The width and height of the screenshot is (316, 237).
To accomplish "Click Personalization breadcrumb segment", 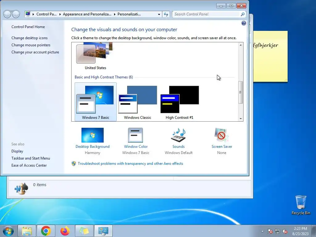I will point(129,14).
